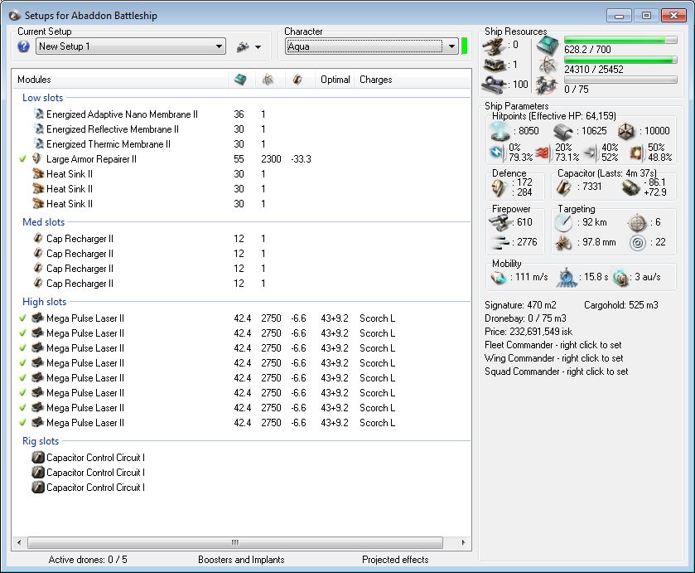The height and width of the screenshot is (573, 695).
Task: Toggle the fourth Mega Pulse Laser II checkmark
Action: click(x=22, y=363)
